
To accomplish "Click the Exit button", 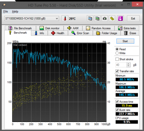I will pyautogui.click(x=133, y=18).
